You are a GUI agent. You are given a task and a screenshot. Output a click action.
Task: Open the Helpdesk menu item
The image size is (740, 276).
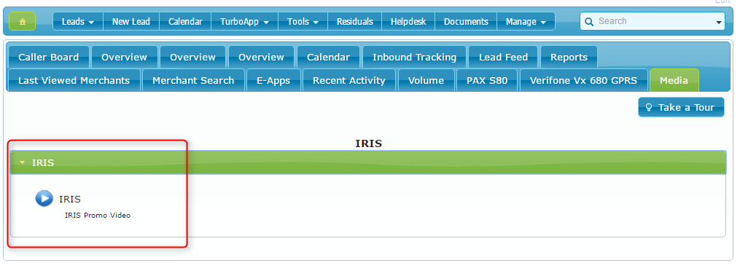tap(408, 22)
